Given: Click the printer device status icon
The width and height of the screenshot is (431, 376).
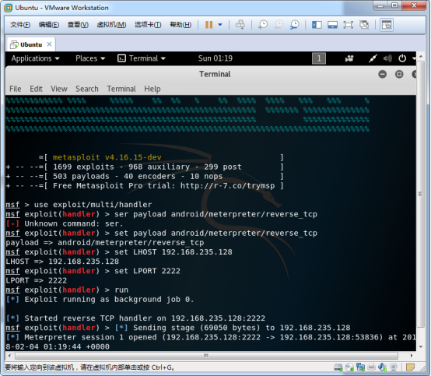Looking at the screenshot, I should 371,367.
